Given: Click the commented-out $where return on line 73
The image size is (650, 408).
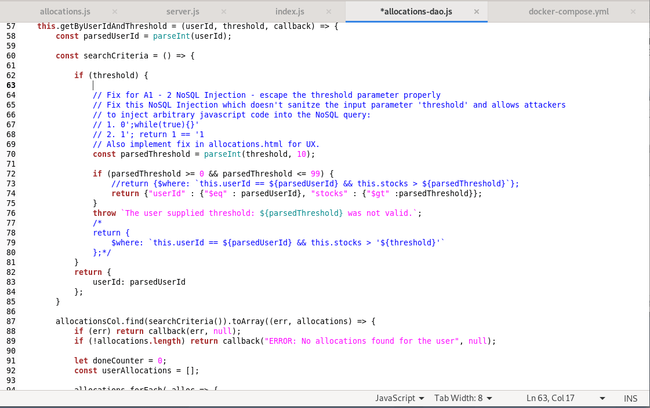Looking at the screenshot, I should pos(315,183).
